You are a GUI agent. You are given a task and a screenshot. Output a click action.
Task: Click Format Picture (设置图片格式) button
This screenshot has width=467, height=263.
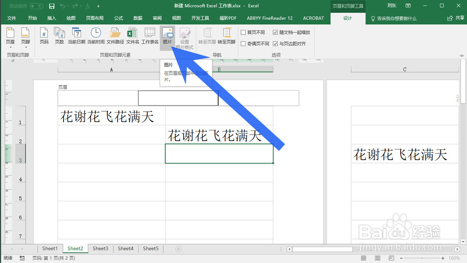[184, 38]
